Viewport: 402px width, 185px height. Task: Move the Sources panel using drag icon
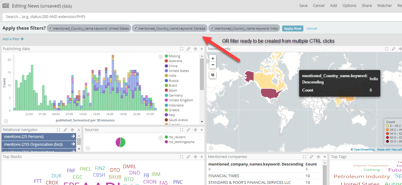[x=195, y=130]
